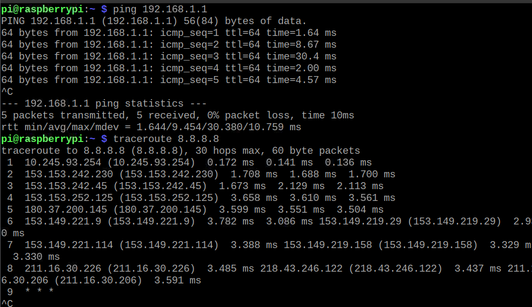The image size is (532, 307).
Task: Click the final '^C' at the bottom
Action: 7,303
